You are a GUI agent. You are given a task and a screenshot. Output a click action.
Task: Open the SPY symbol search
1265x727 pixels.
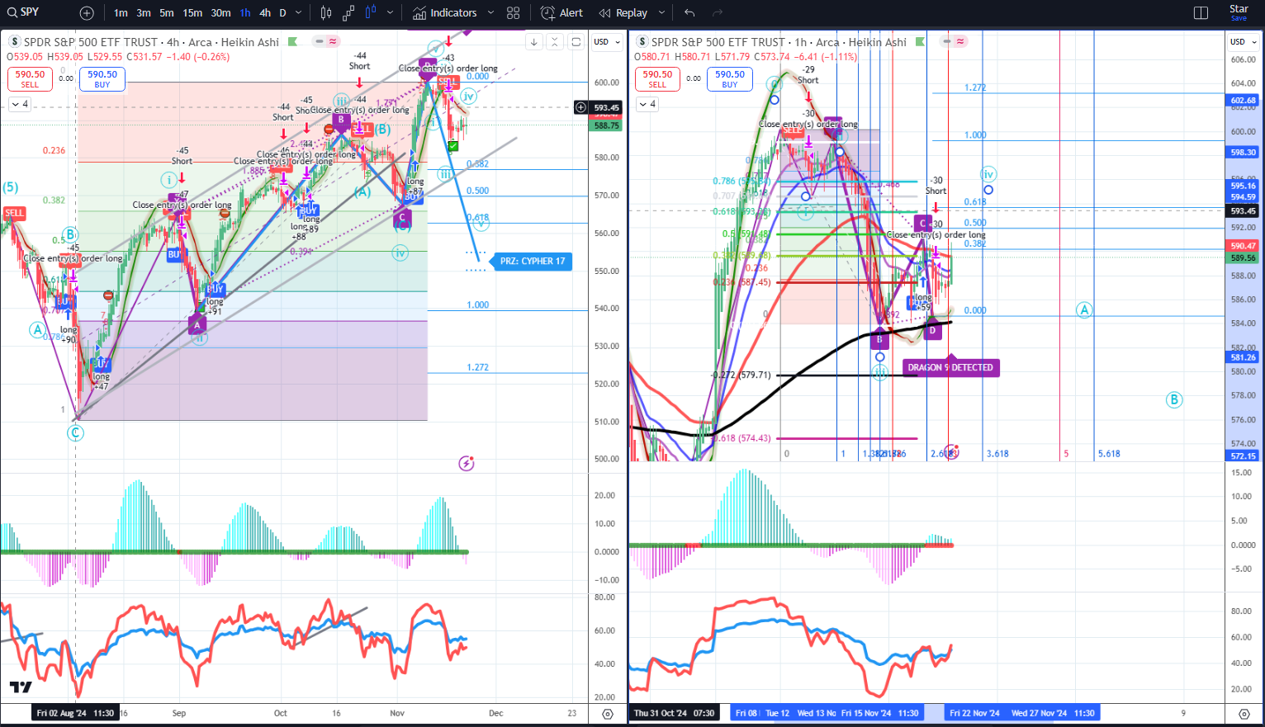click(x=22, y=12)
